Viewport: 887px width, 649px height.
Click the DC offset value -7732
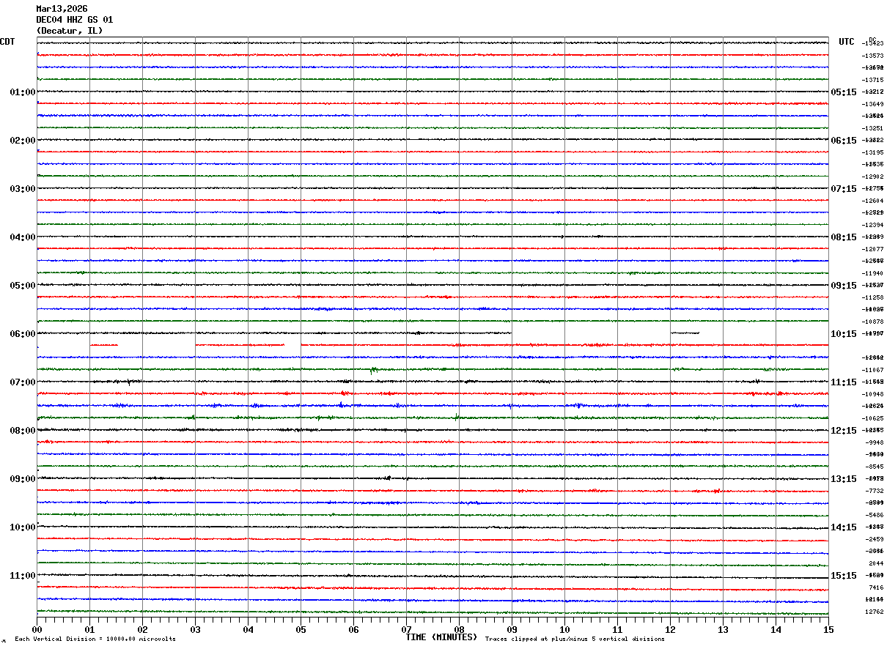tap(875, 491)
